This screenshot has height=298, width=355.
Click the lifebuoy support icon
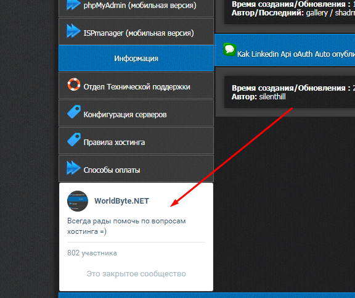click(74, 85)
